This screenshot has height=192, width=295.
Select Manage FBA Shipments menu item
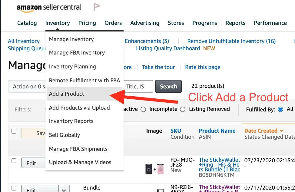pyautogui.click(x=85, y=149)
